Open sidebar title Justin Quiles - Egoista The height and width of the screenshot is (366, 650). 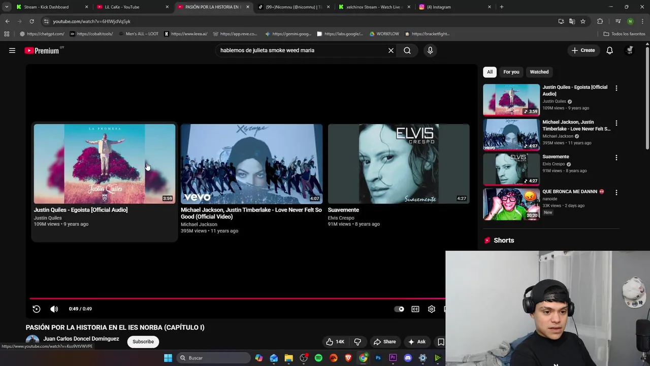(575, 90)
